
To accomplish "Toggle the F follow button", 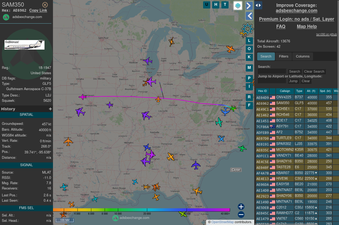I will (249, 105).
